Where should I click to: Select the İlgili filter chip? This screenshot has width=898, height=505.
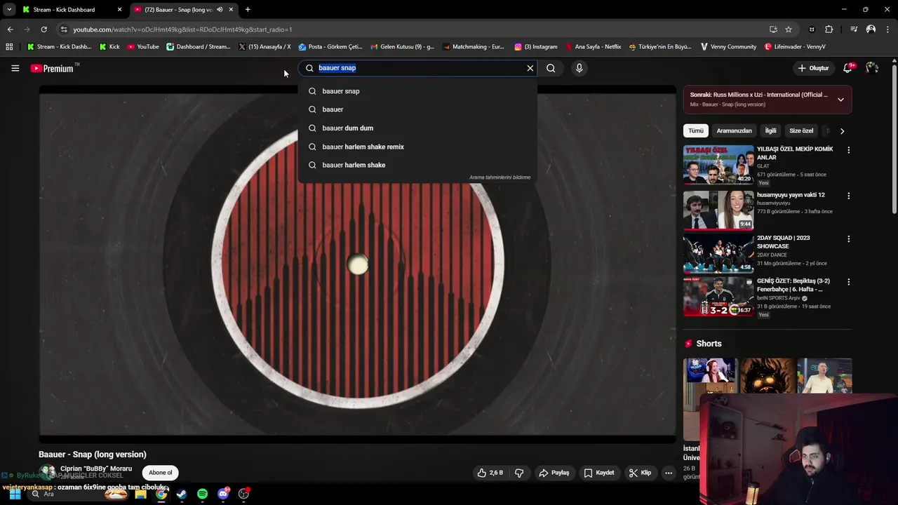tap(770, 130)
